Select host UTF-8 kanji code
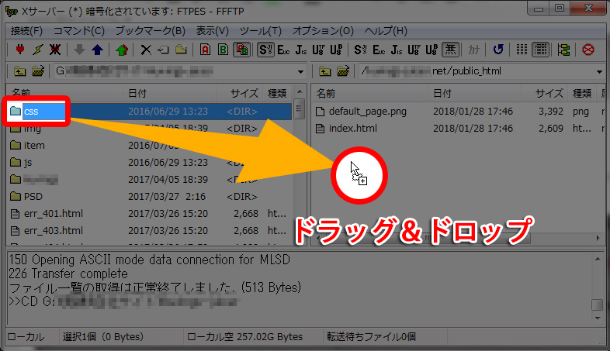610x351 pixels. coord(414,50)
